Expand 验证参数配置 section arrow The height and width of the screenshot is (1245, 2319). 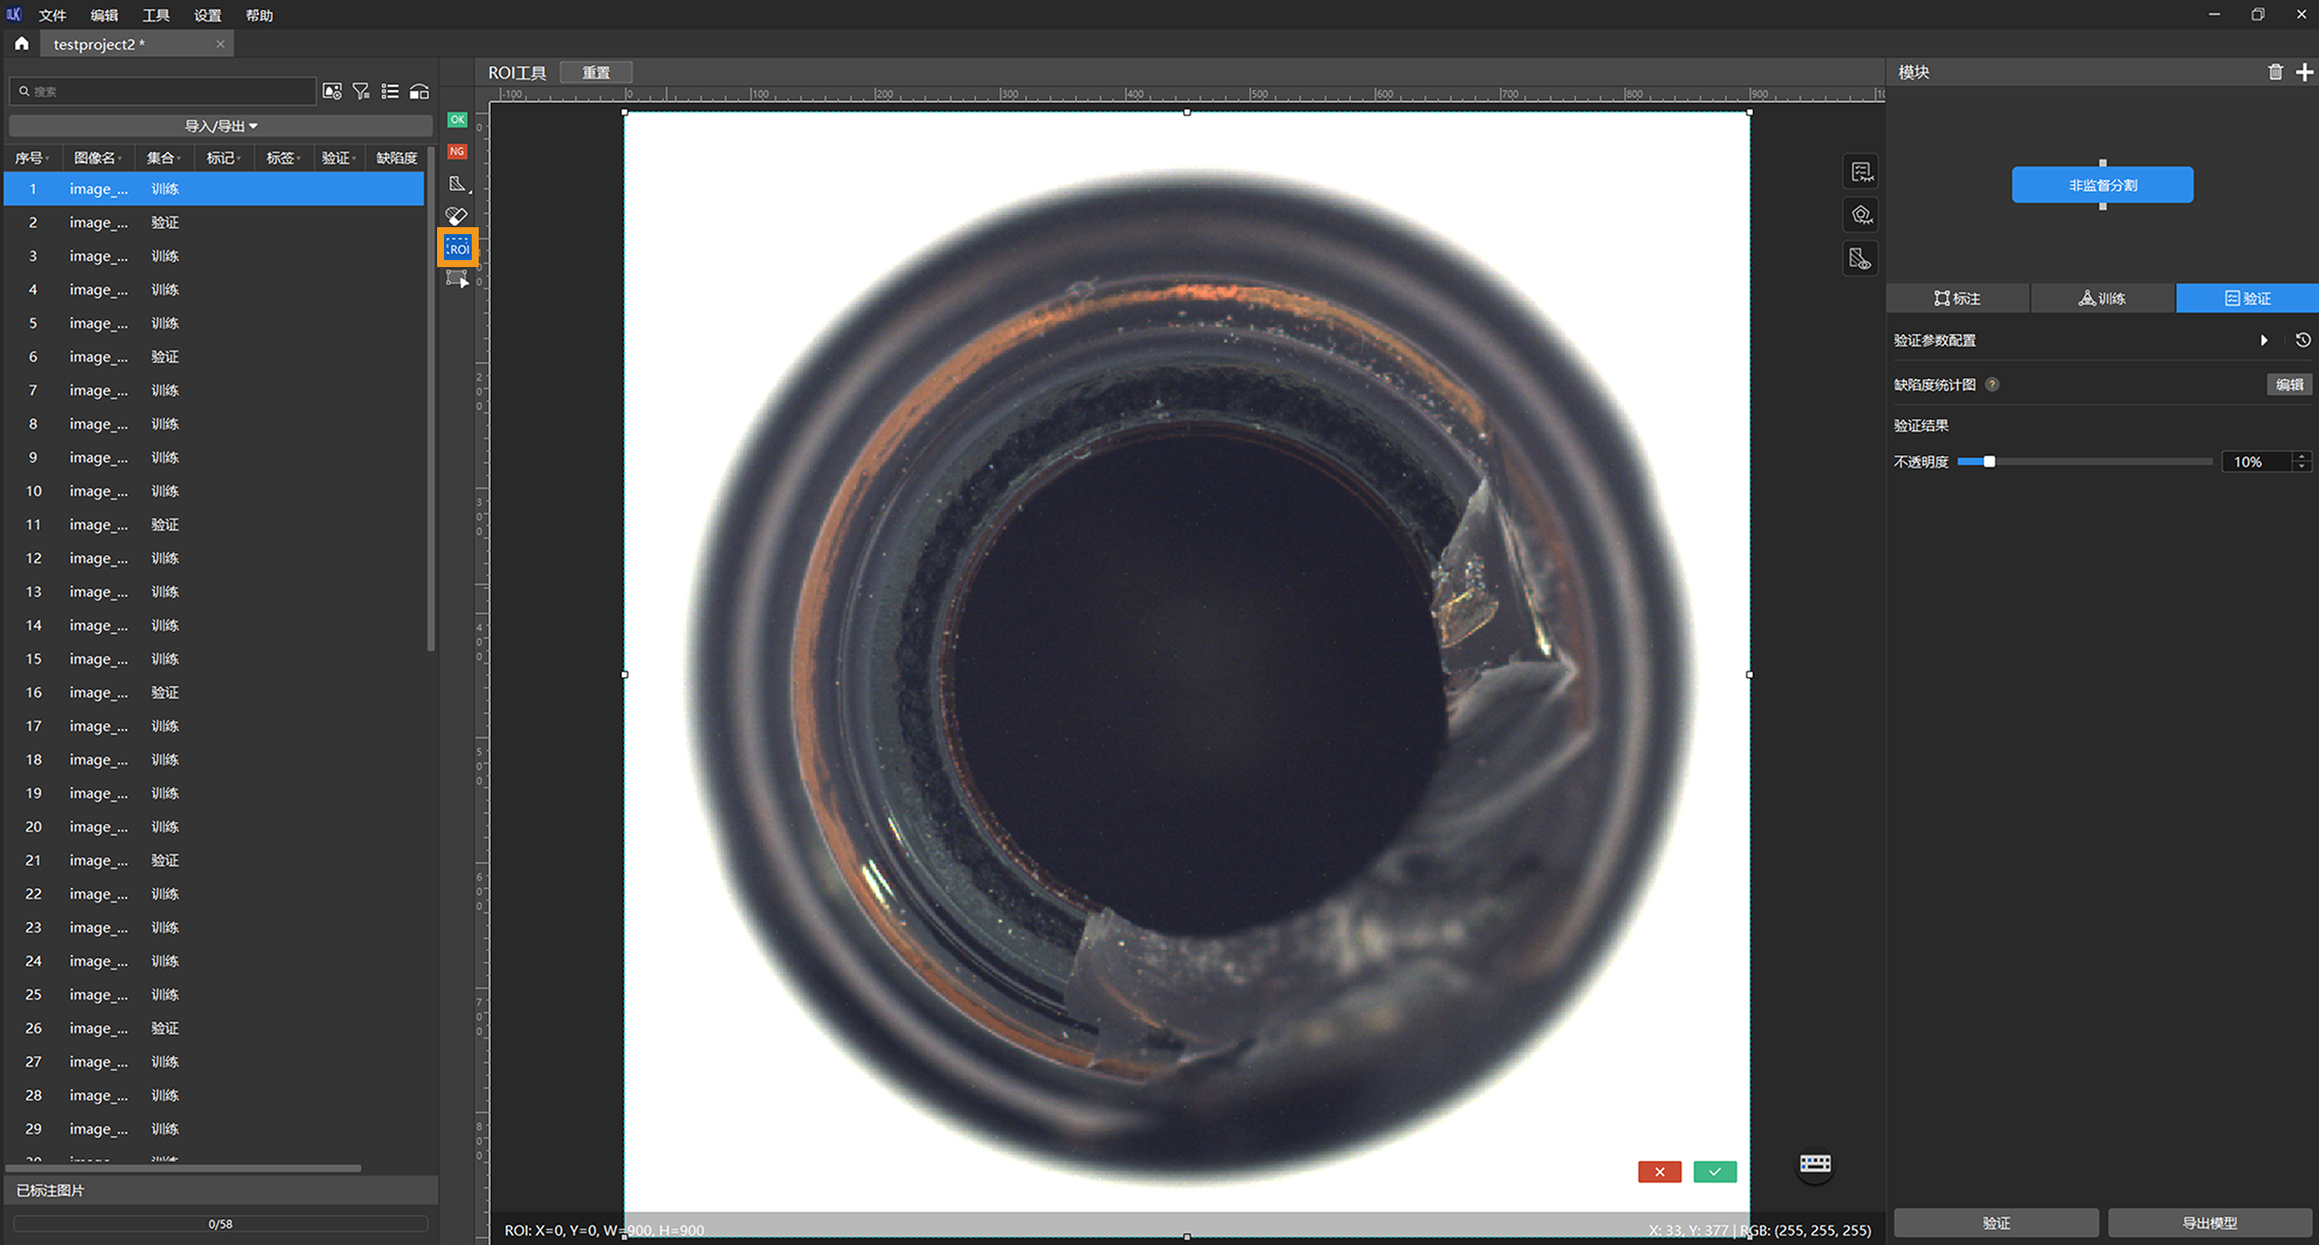[x=2264, y=340]
